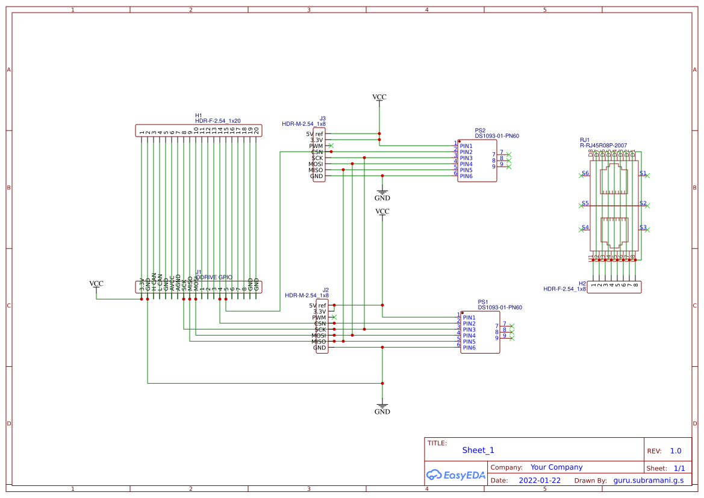
Task: Click the VCC power symbol above connector J3
Action: tap(379, 97)
